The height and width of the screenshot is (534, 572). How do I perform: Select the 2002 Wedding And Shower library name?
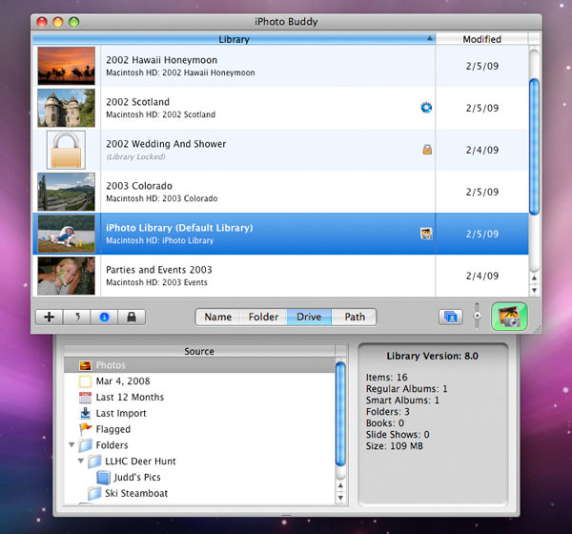pos(166,144)
